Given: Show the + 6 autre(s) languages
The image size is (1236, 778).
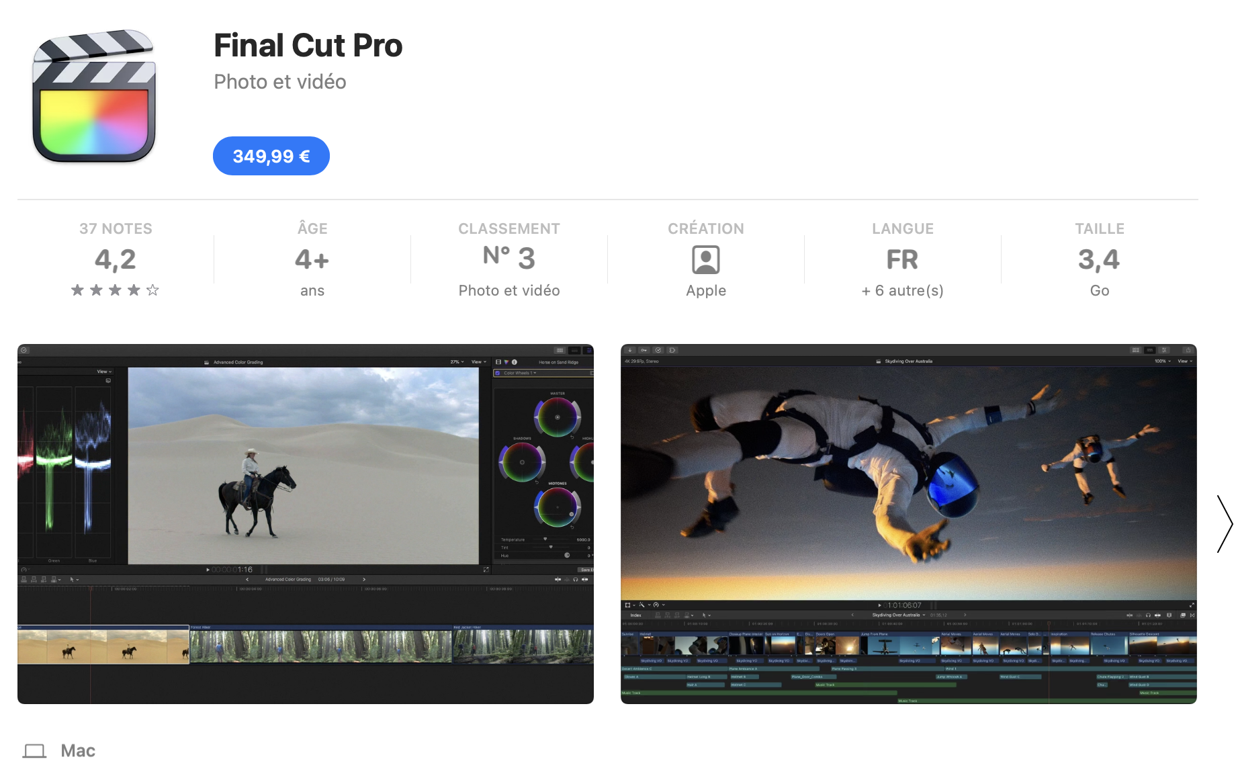Looking at the screenshot, I should pyautogui.click(x=903, y=291).
